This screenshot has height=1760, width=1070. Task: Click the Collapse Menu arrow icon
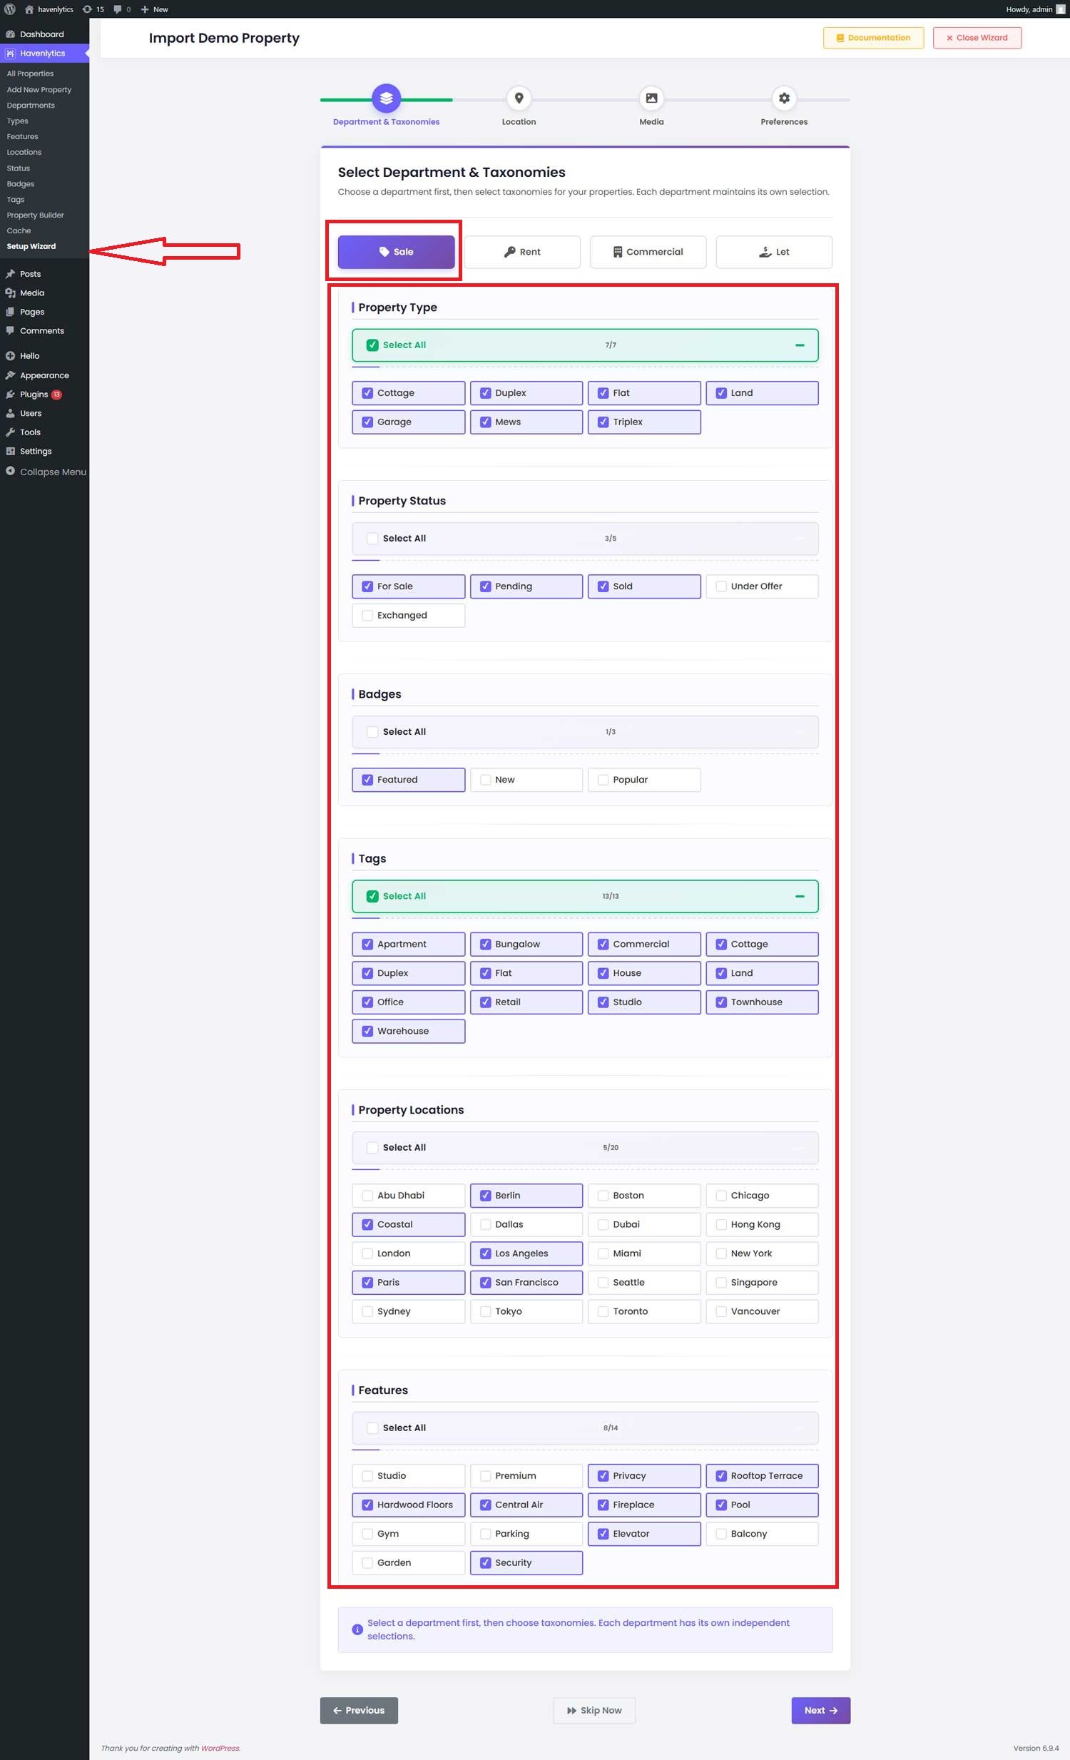10,472
